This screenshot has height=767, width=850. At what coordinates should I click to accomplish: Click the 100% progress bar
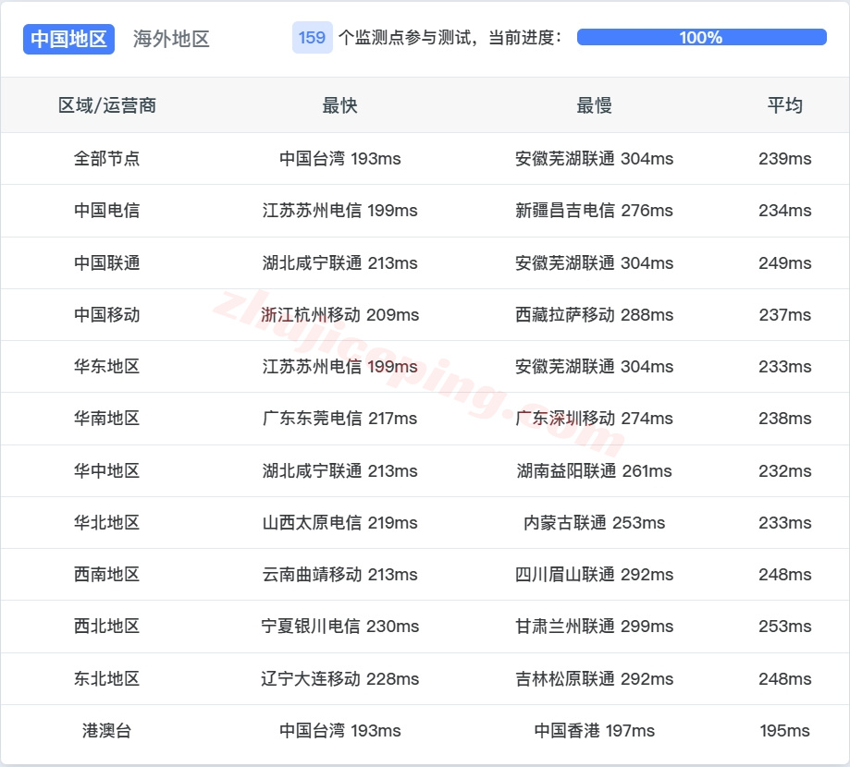(x=698, y=38)
